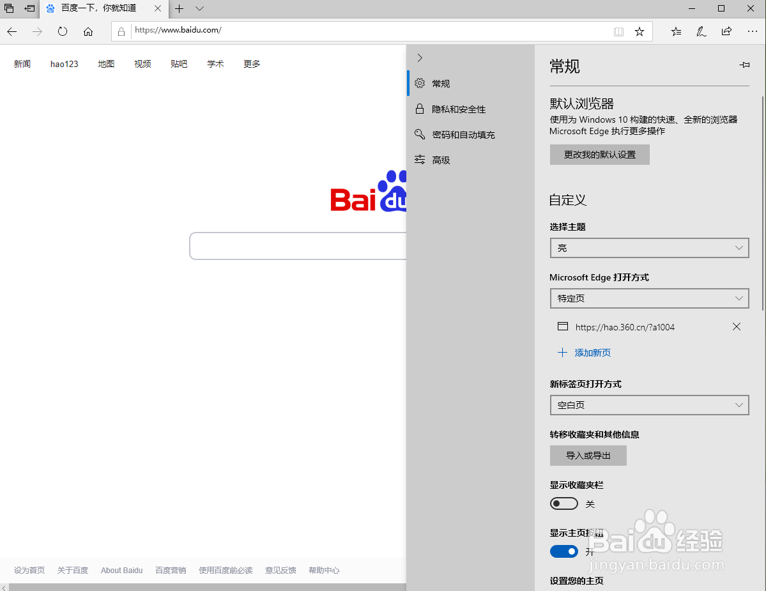This screenshot has height=591, width=766.
Task: Open the favorites hub icon
Action: click(x=676, y=32)
